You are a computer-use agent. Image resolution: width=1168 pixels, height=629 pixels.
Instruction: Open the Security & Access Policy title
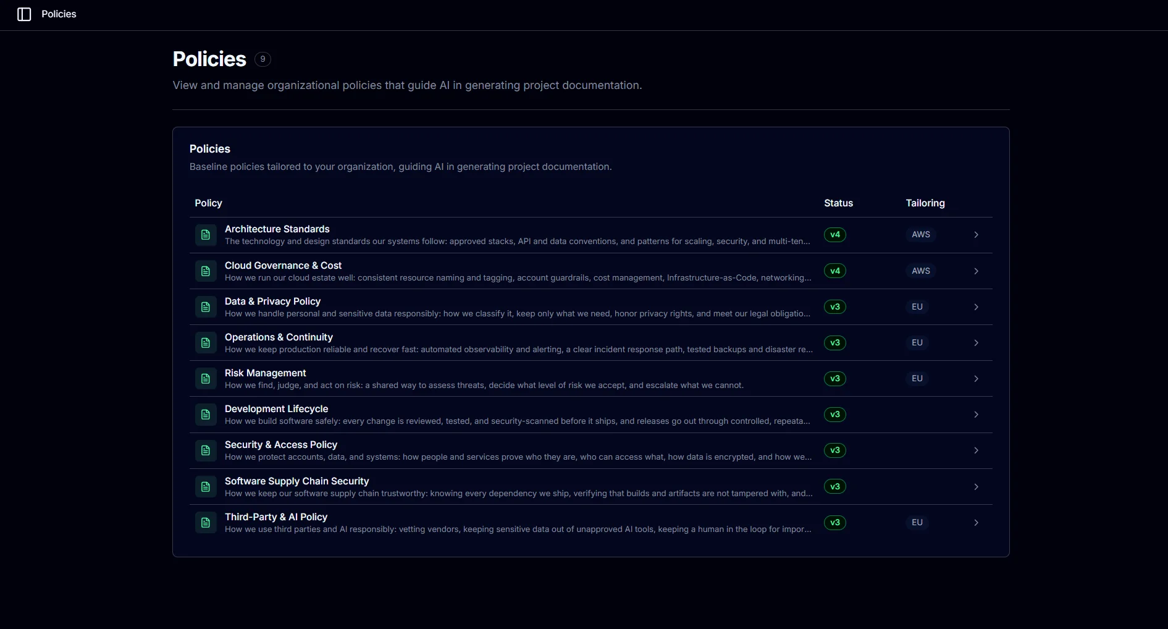coord(281,445)
